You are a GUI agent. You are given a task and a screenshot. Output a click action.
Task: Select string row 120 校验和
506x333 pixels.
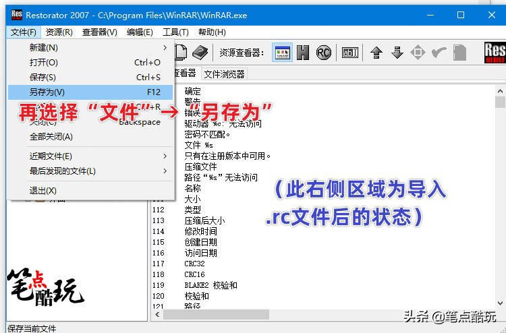click(x=181, y=296)
